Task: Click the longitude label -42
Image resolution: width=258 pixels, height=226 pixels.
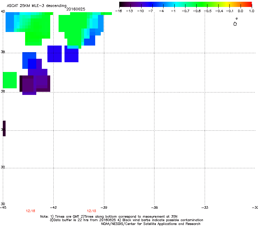Action: [53, 208]
